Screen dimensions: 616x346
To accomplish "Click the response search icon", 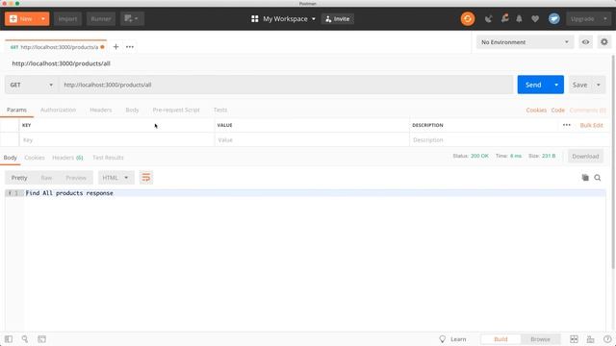I will (598, 178).
